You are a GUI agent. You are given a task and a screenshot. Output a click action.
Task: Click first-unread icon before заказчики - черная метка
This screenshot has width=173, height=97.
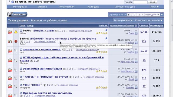[x=21, y=50]
